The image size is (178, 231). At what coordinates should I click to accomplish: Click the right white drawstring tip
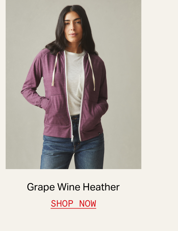coord(94,89)
